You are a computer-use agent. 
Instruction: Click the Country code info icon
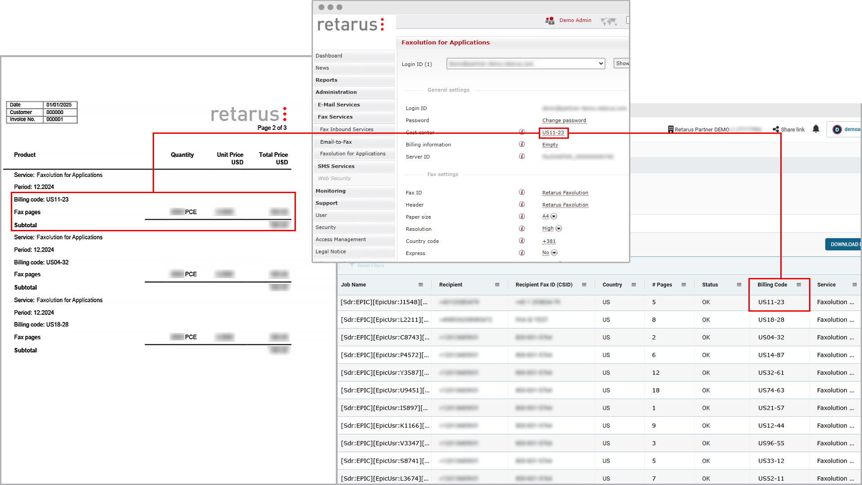point(522,241)
